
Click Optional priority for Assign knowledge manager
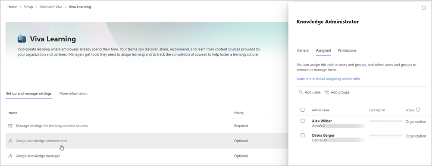241,156
